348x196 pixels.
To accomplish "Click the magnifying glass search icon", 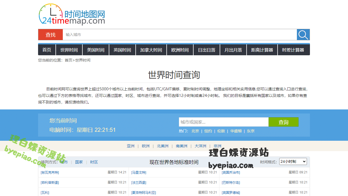I will [303, 35].
